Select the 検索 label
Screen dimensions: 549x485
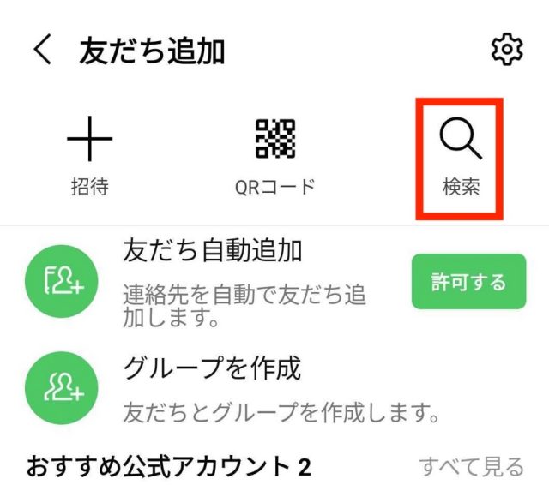click(x=461, y=187)
